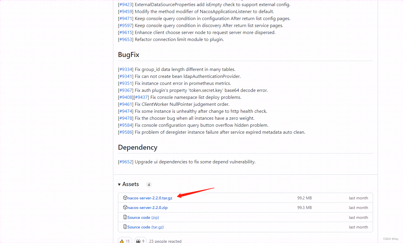Click the file-zip icon beside Source code (tar.gz)
This screenshot has width=403, height=243.
point(125,227)
